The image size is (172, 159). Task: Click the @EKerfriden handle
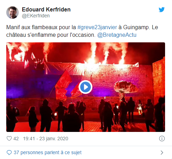click(x=36, y=16)
